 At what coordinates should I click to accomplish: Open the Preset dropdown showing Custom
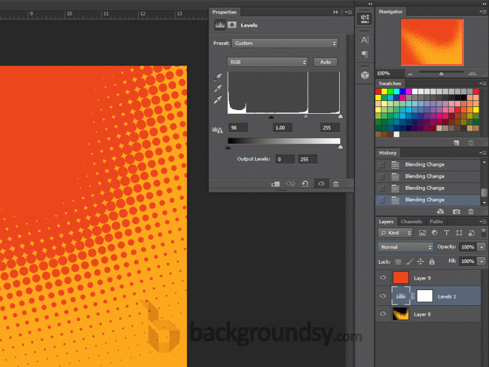[284, 43]
